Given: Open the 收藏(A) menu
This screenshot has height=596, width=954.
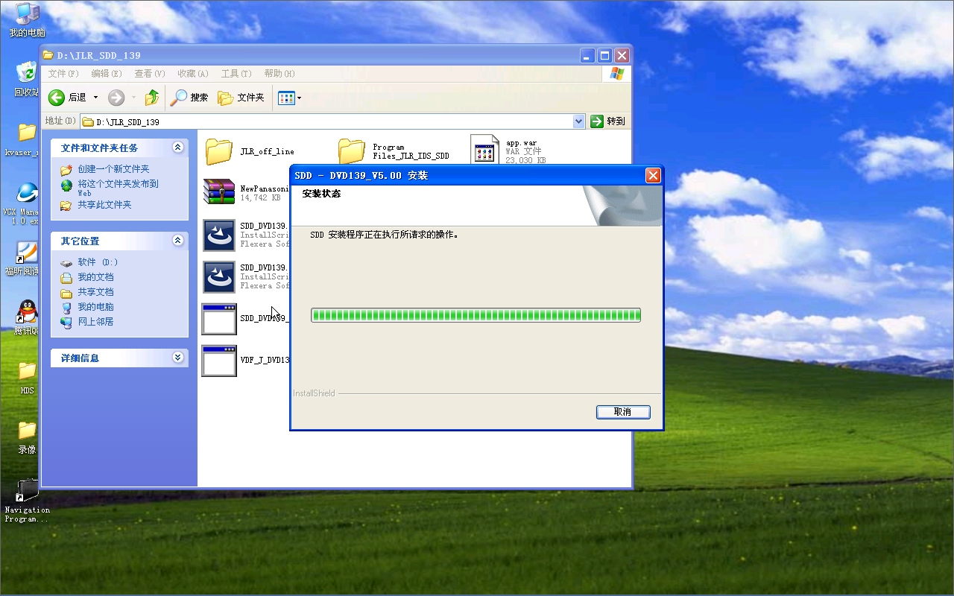Looking at the screenshot, I should [193, 74].
